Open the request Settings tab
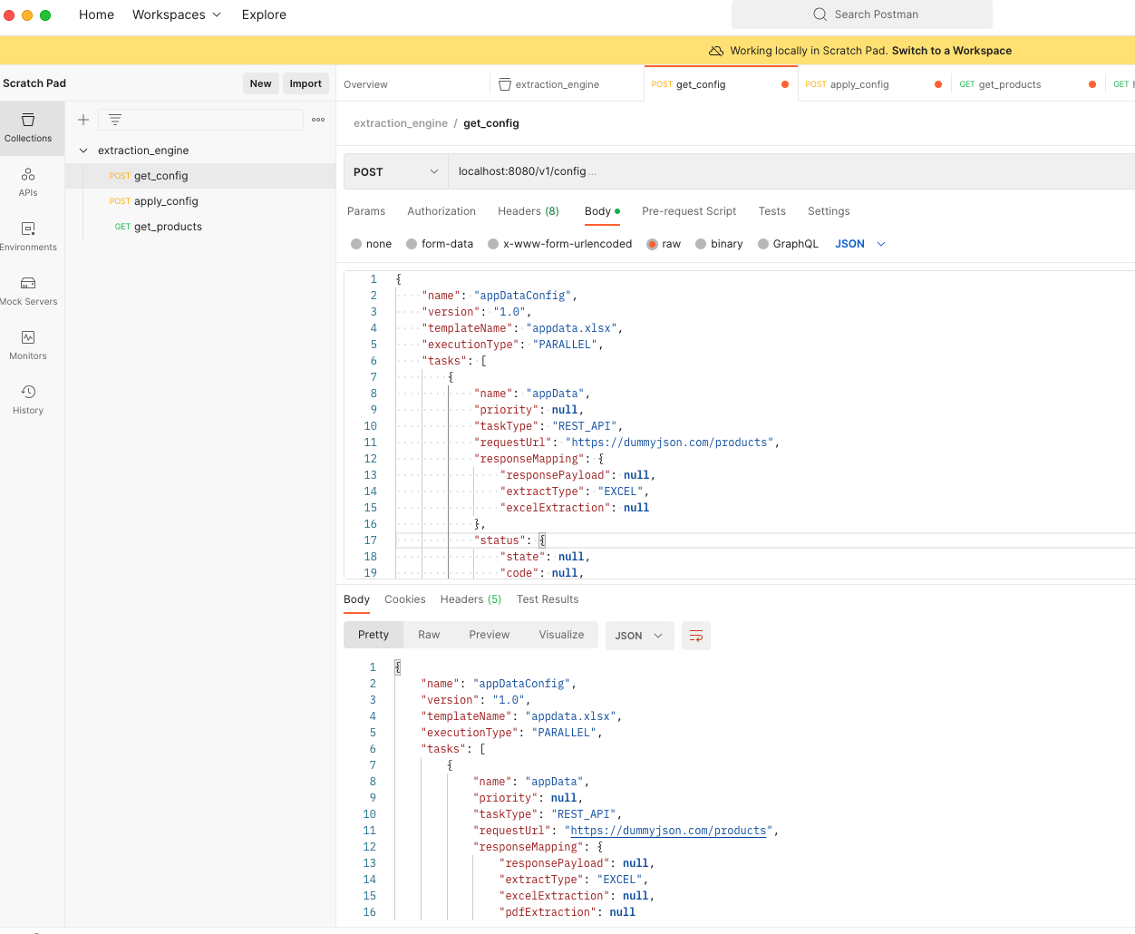Image resolution: width=1135 pixels, height=934 pixels. click(829, 211)
